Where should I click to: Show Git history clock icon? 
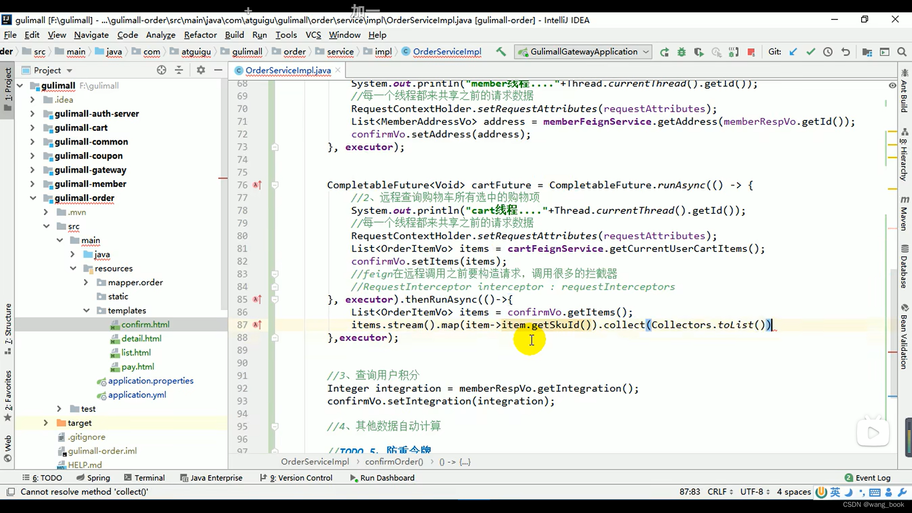(x=828, y=52)
